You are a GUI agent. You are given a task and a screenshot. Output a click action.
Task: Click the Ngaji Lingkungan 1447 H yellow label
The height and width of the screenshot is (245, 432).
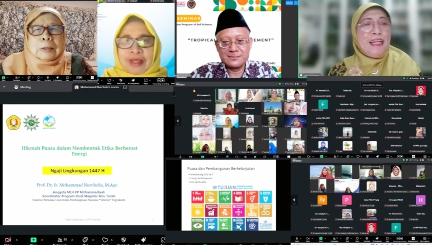[77, 171]
